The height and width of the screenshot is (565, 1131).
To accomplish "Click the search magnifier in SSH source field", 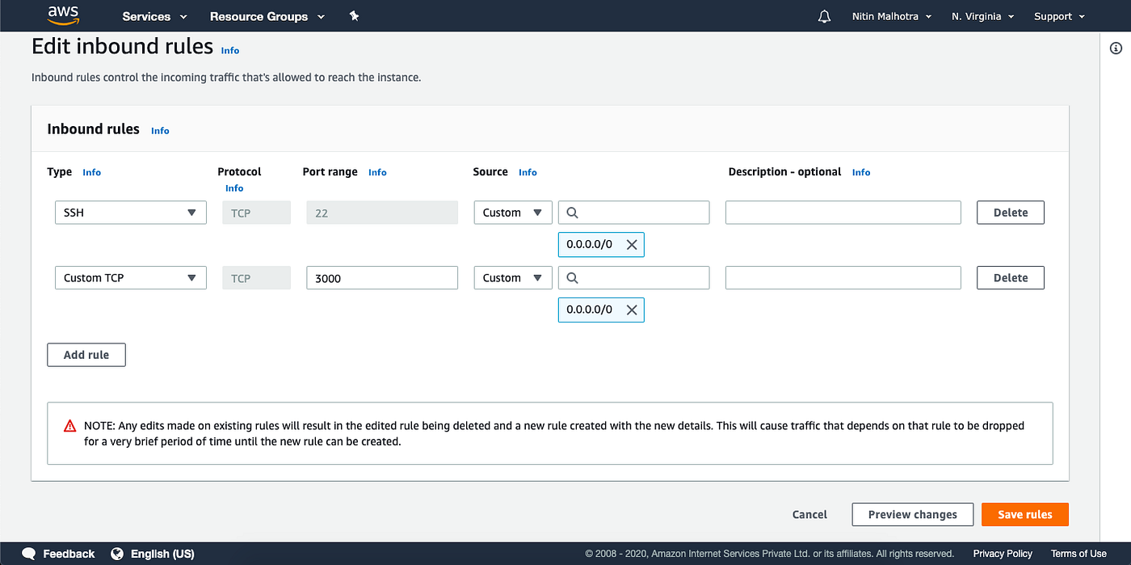I will click(572, 212).
